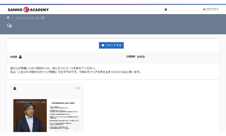Open the コミュニティルーム一覧 breadcrumb link
Viewport: 226px width, 136px height.
point(30,17)
